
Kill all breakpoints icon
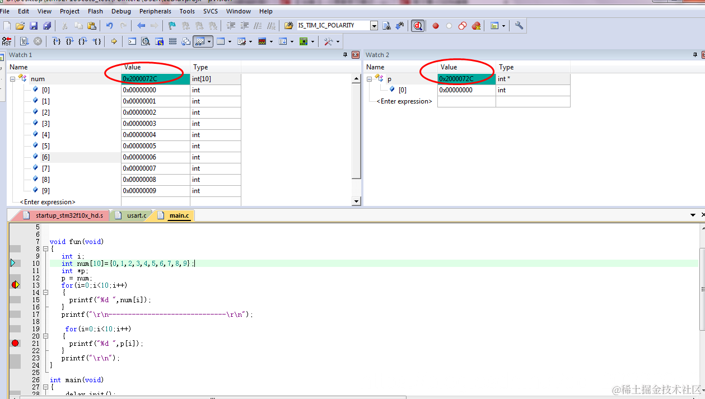tap(476, 26)
